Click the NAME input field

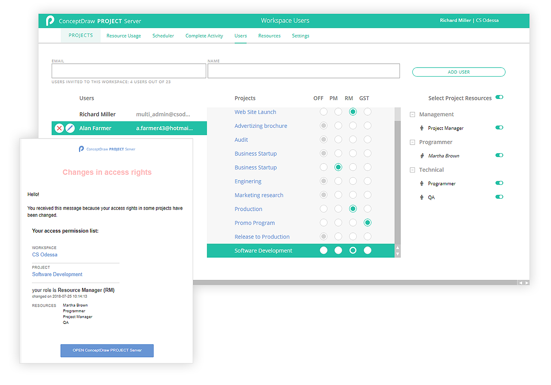[x=303, y=71]
